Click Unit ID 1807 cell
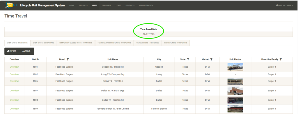 [x=35, y=91]
